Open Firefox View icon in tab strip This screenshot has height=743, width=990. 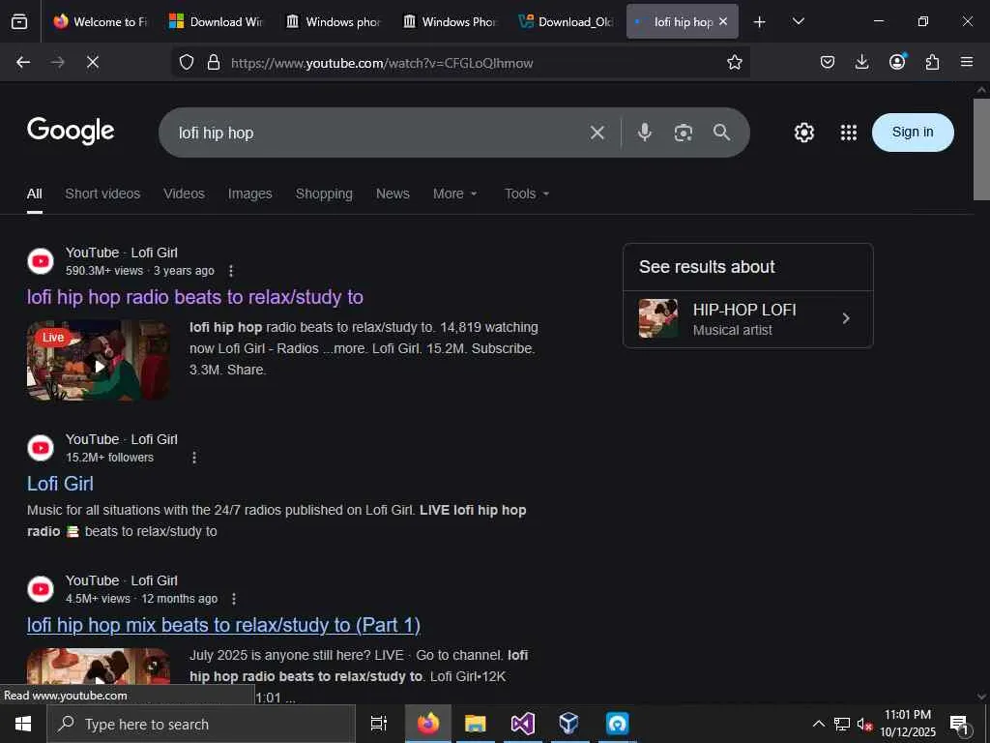tap(19, 21)
